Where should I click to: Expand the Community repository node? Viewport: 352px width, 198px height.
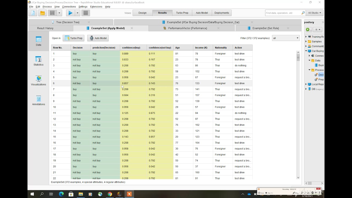pos(306,46)
